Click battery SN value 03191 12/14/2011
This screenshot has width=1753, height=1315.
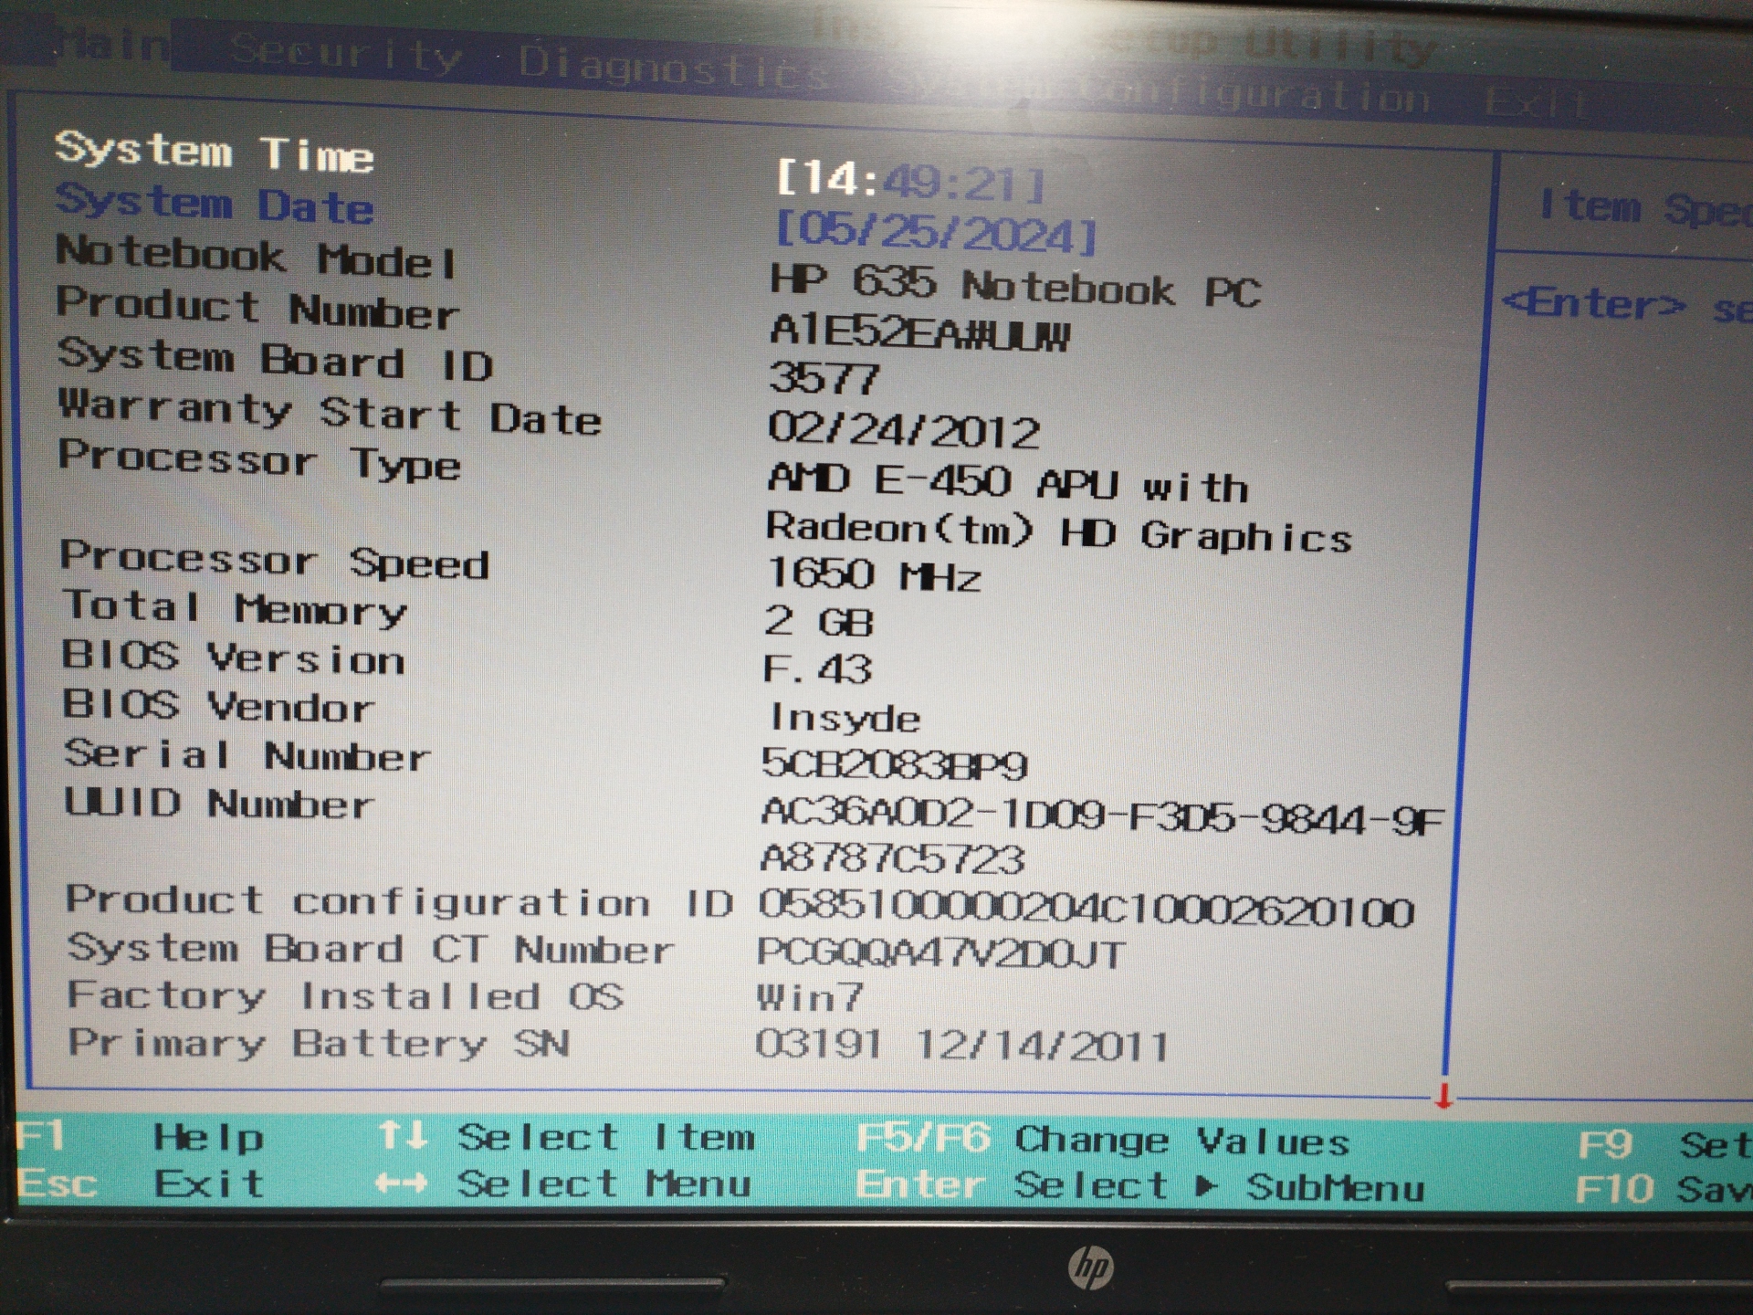coord(961,1045)
